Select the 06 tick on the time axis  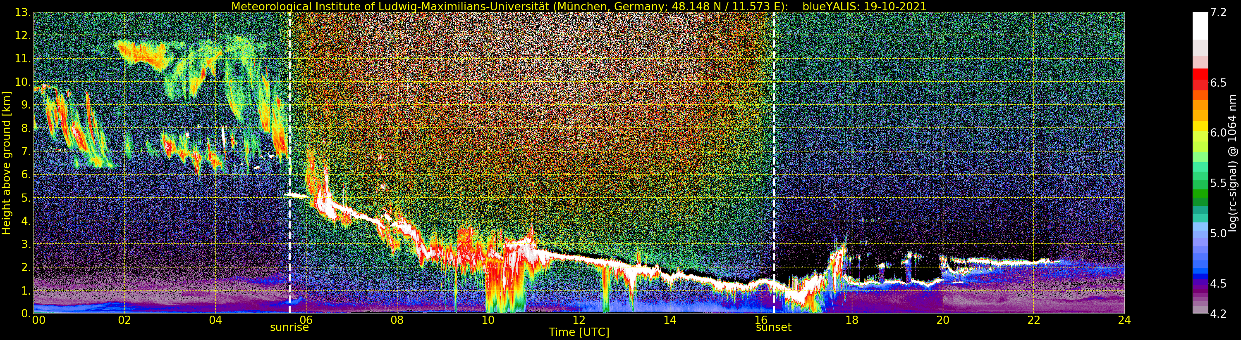point(306,320)
